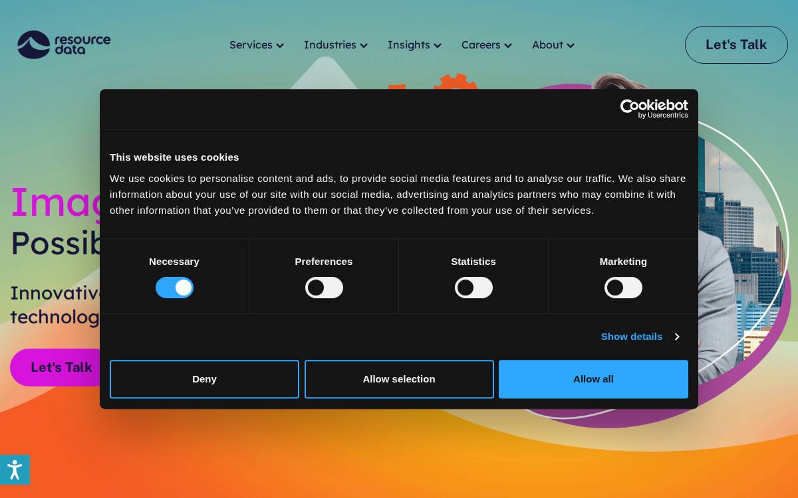Deny all cookies
This screenshot has height=498, width=798.
[x=204, y=379]
